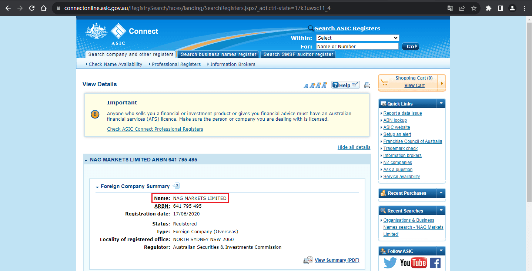Open ASIC's Twitter page icon

tap(390, 263)
